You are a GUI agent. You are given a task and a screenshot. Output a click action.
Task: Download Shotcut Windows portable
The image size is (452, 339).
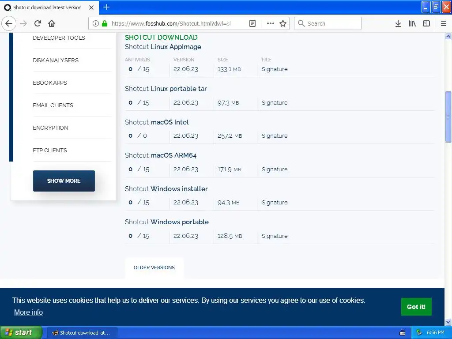(166, 222)
